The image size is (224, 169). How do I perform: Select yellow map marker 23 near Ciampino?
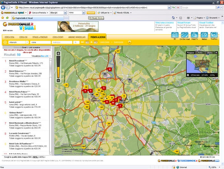pos(177,152)
